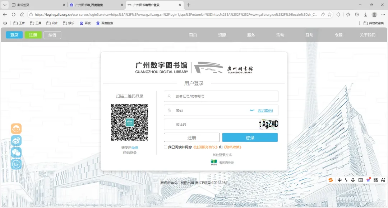Close the 新标签页 tab
This screenshot has width=388, height=208.
pyautogui.click(x=64, y=5)
